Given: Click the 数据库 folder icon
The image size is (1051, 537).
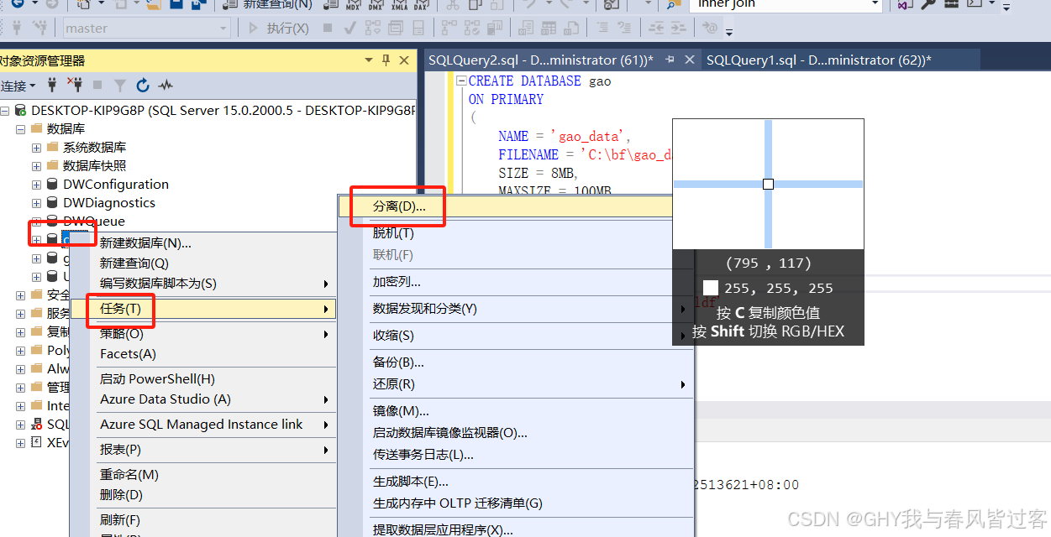Looking at the screenshot, I should coord(36,129).
